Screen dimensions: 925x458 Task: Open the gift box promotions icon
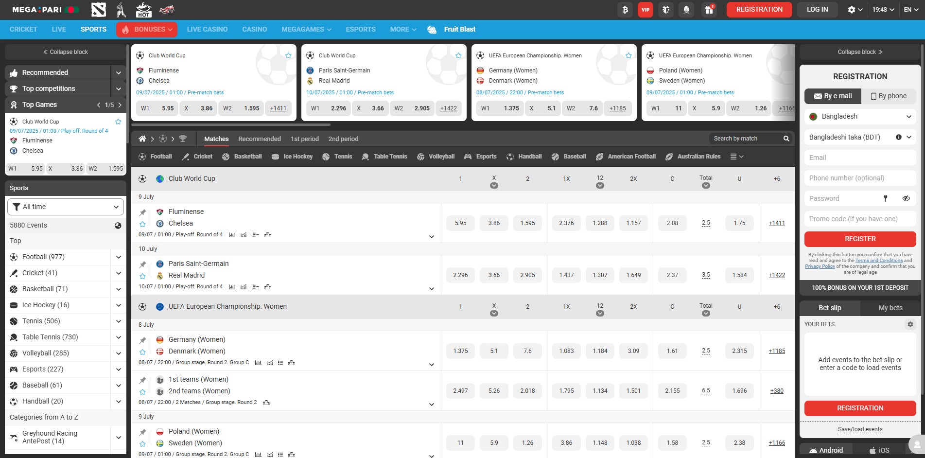709,10
